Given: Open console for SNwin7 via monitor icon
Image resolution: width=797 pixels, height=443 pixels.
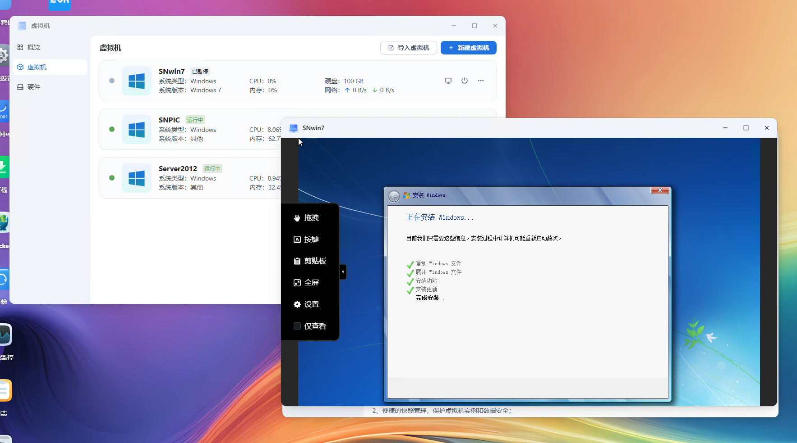Looking at the screenshot, I should (448, 81).
